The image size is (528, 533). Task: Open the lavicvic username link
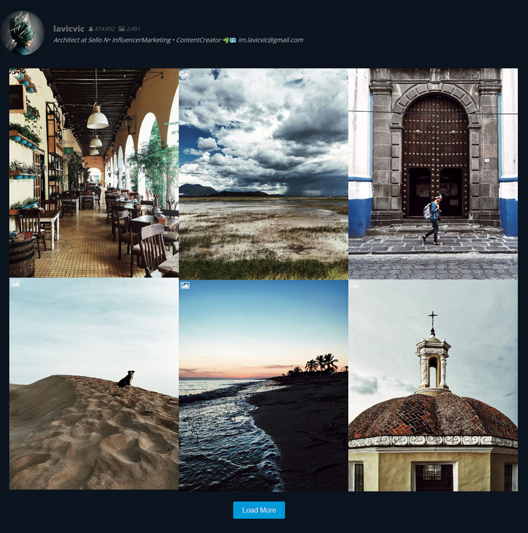click(69, 29)
